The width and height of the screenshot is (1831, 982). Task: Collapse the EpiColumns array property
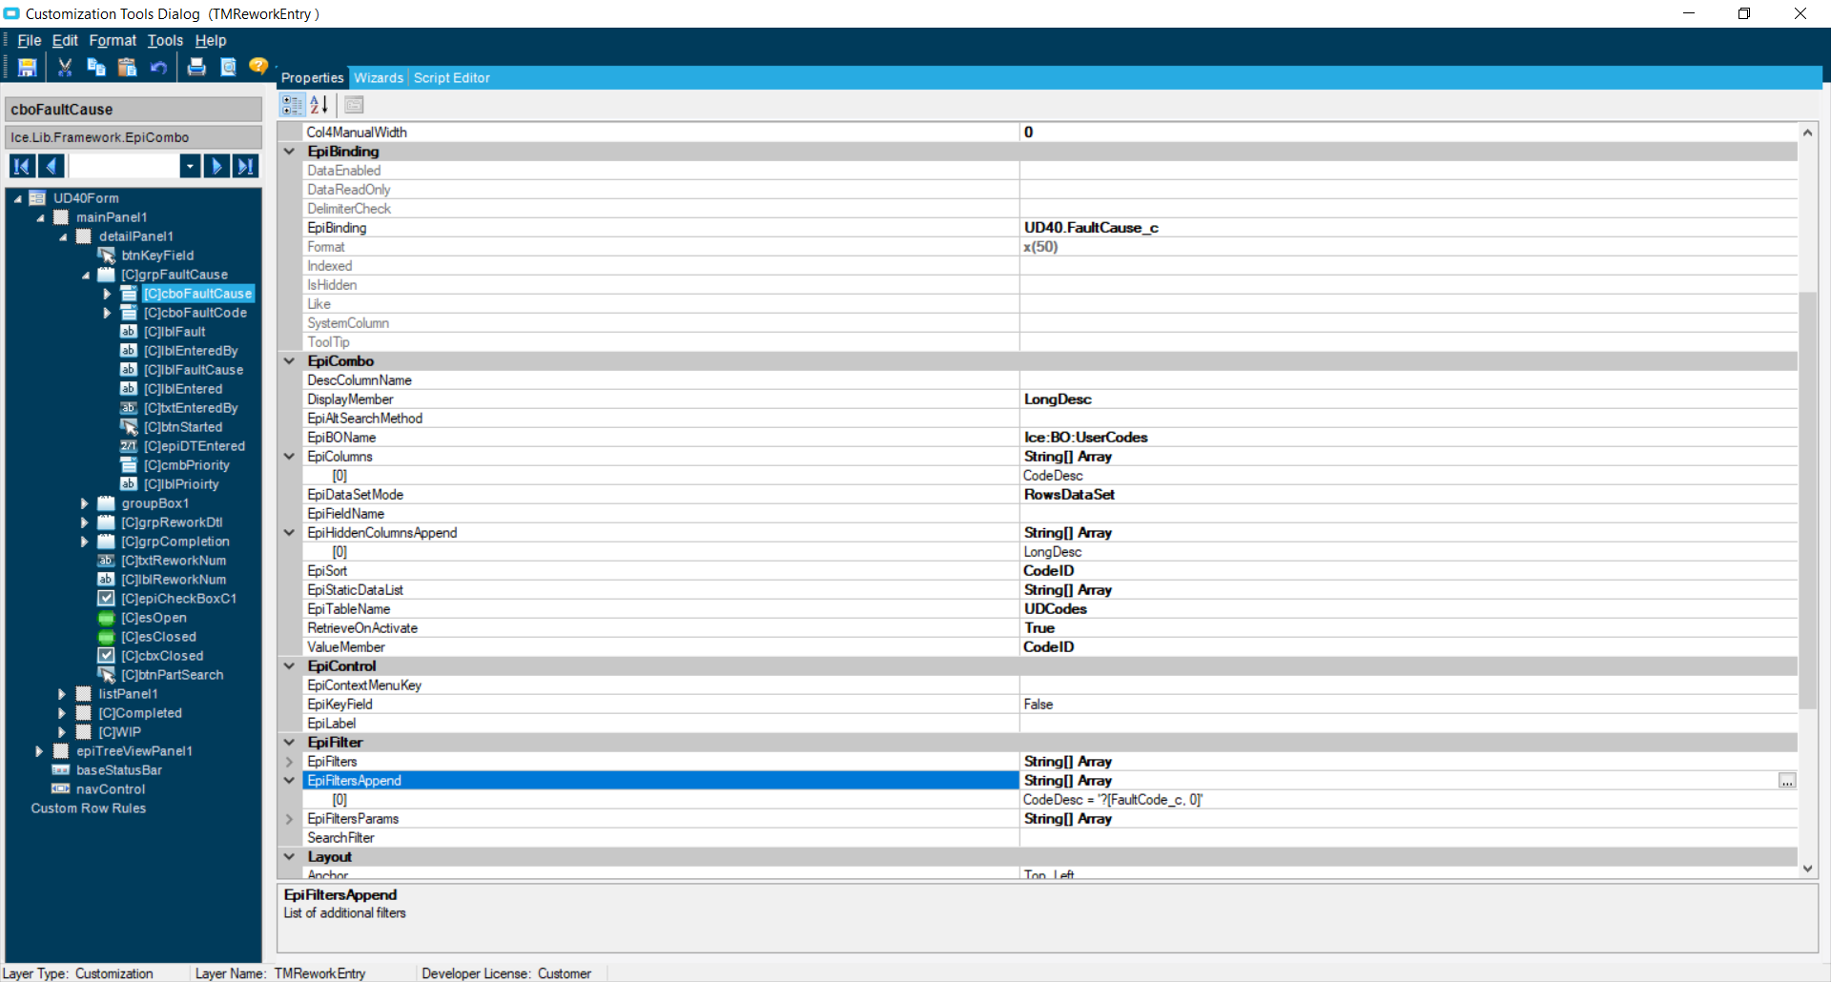(289, 456)
